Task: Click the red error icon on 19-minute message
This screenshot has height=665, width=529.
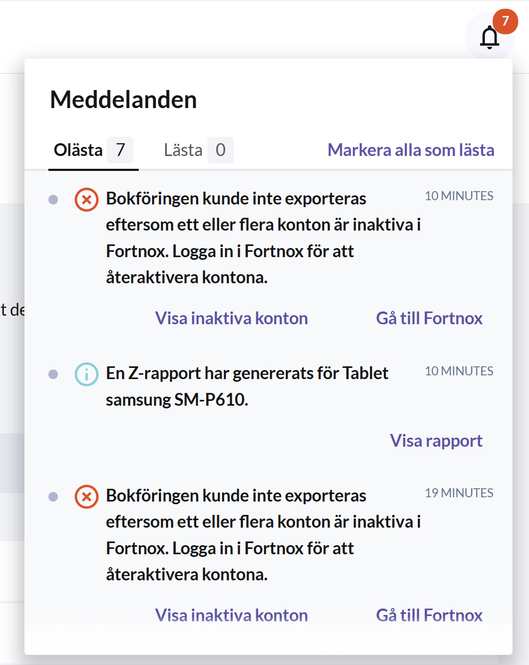Action: pos(86,497)
